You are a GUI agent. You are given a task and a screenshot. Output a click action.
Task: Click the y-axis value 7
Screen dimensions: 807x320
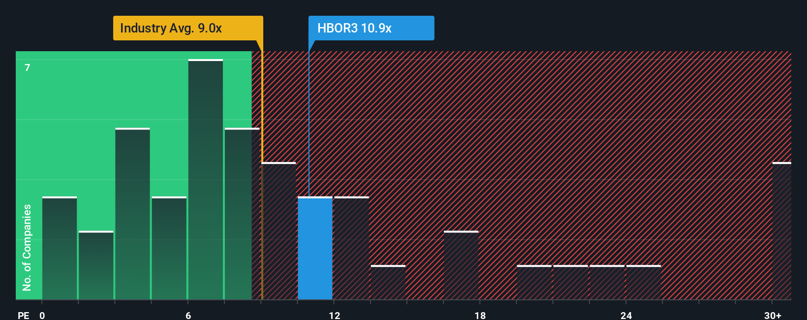point(28,67)
